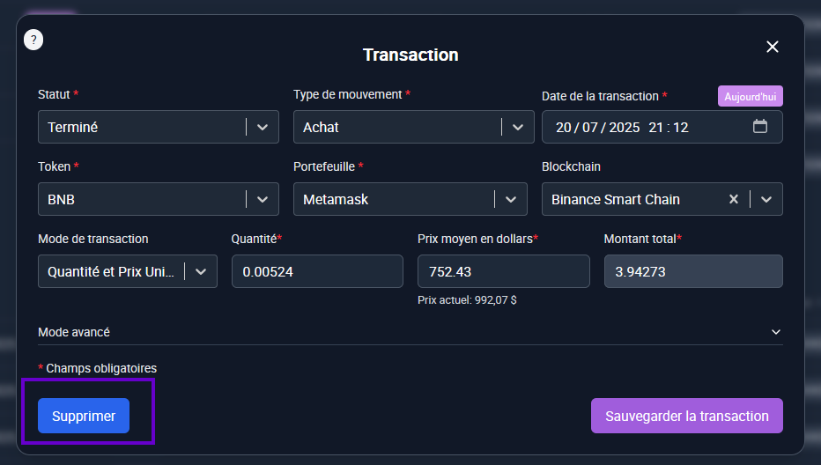Viewport: 821px width, 465px height.
Task: Click the Prix moyen en dollars field
Action: click(x=503, y=271)
